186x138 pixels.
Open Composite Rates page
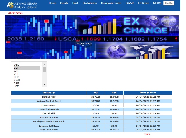click(x=111, y=3)
